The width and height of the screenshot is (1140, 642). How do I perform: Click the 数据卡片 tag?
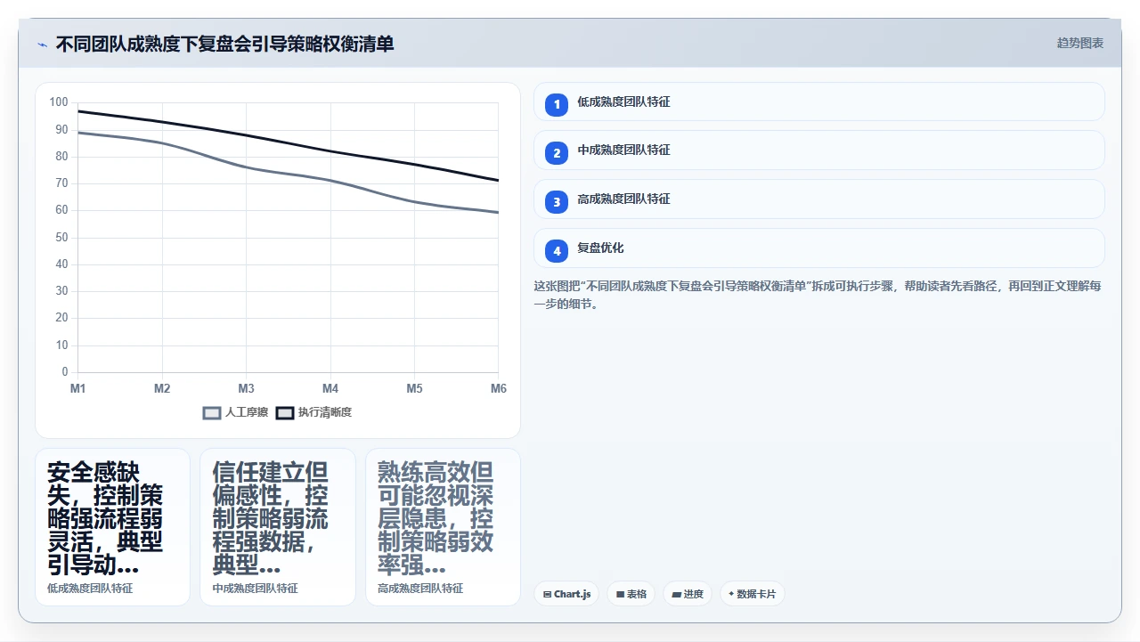tap(753, 594)
